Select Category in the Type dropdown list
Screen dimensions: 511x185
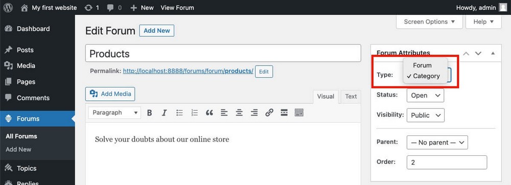click(x=425, y=76)
